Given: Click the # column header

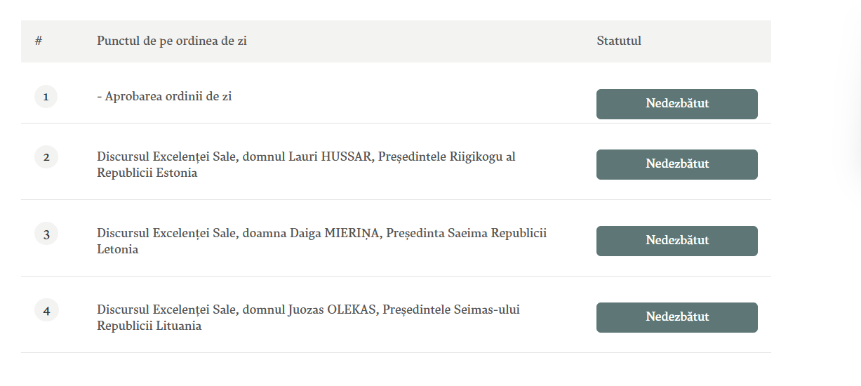Looking at the screenshot, I should tap(39, 41).
